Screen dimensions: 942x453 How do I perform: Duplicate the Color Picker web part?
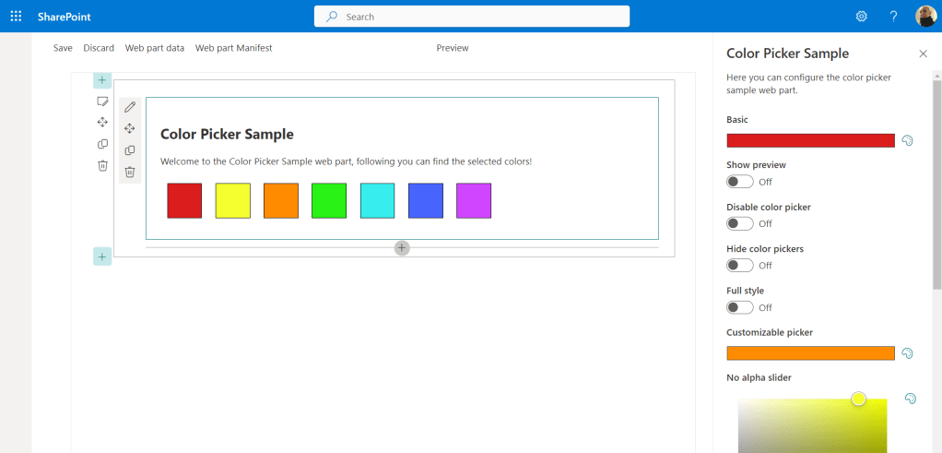pyautogui.click(x=130, y=150)
